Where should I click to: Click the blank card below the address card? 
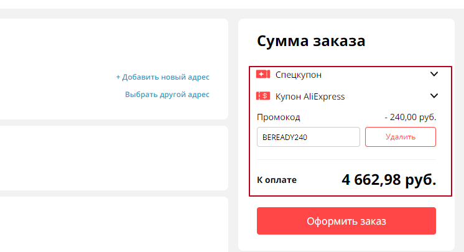(x=112, y=157)
